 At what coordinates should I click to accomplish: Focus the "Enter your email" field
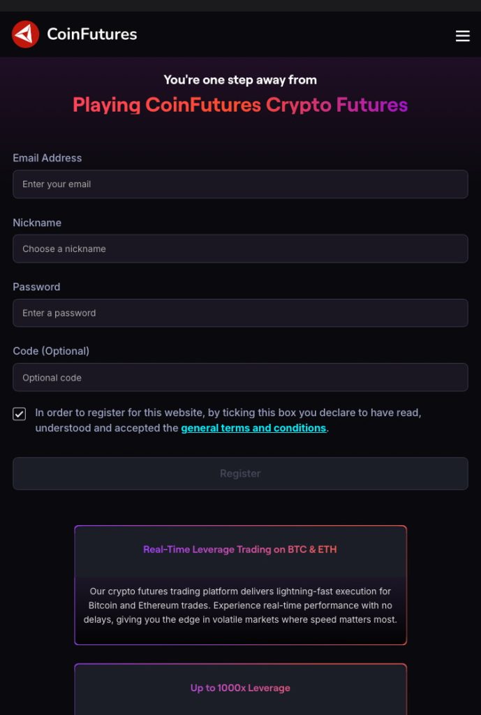(240, 184)
